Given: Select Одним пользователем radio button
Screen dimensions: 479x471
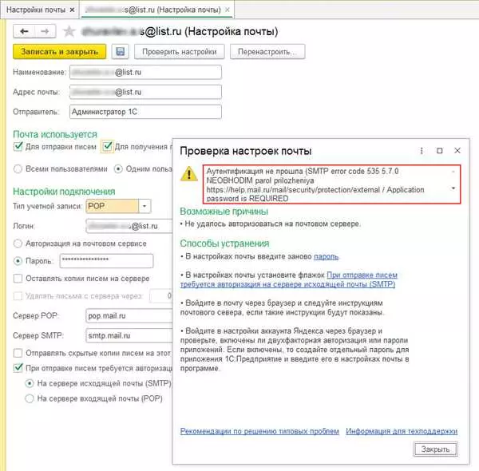Looking at the screenshot, I should (118, 169).
